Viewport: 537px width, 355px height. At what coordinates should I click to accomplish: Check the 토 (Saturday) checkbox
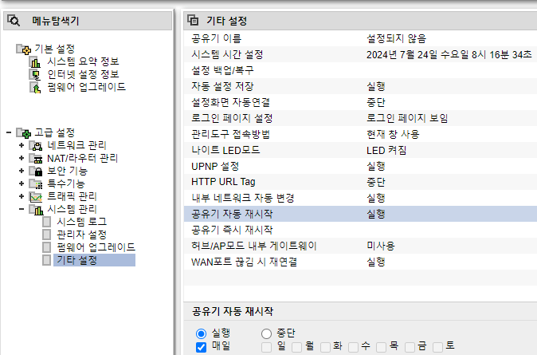point(438,347)
